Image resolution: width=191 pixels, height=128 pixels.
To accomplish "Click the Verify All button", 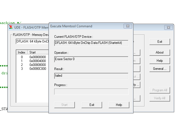I will point(160,98).
